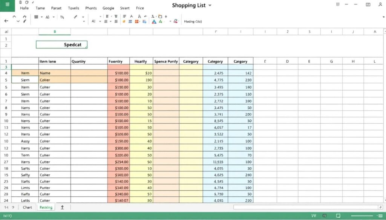Select the cell showing 11,555

click(215, 162)
